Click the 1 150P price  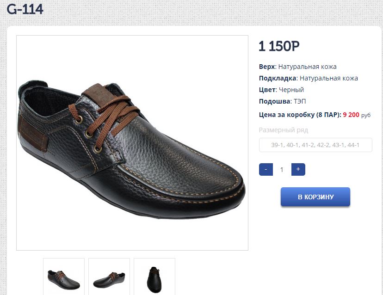pos(279,47)
